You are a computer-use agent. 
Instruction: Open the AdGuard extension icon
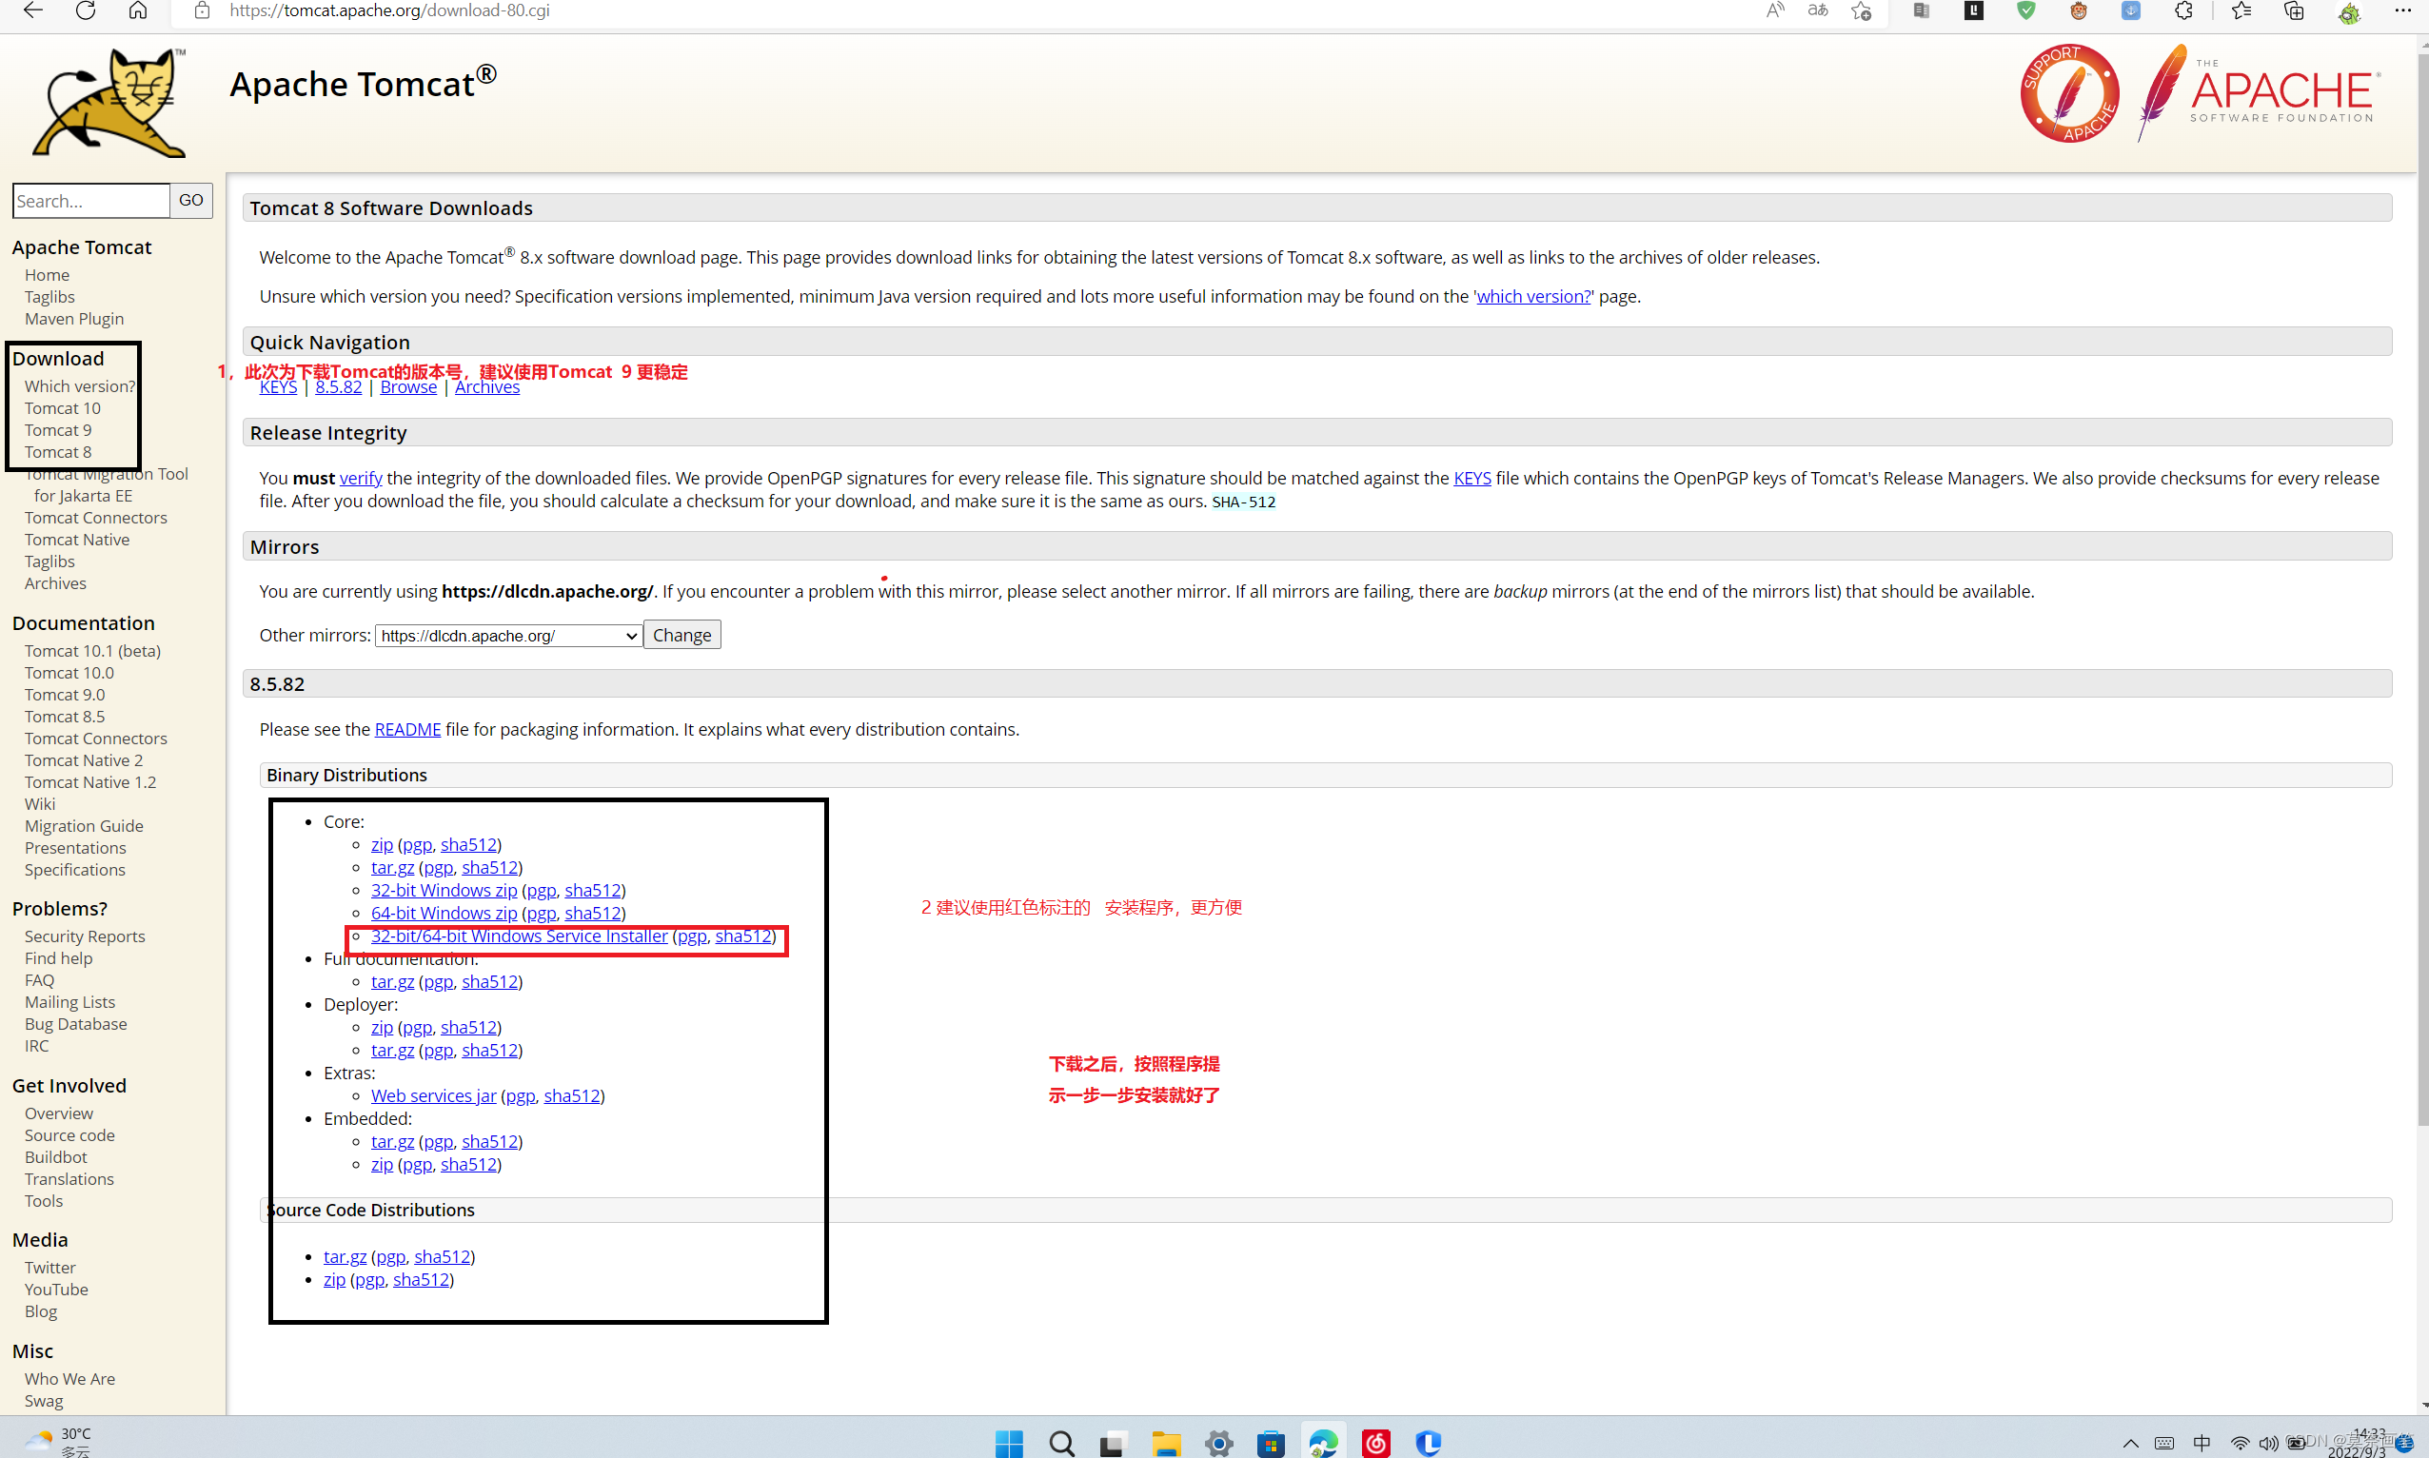(2025, 10)
